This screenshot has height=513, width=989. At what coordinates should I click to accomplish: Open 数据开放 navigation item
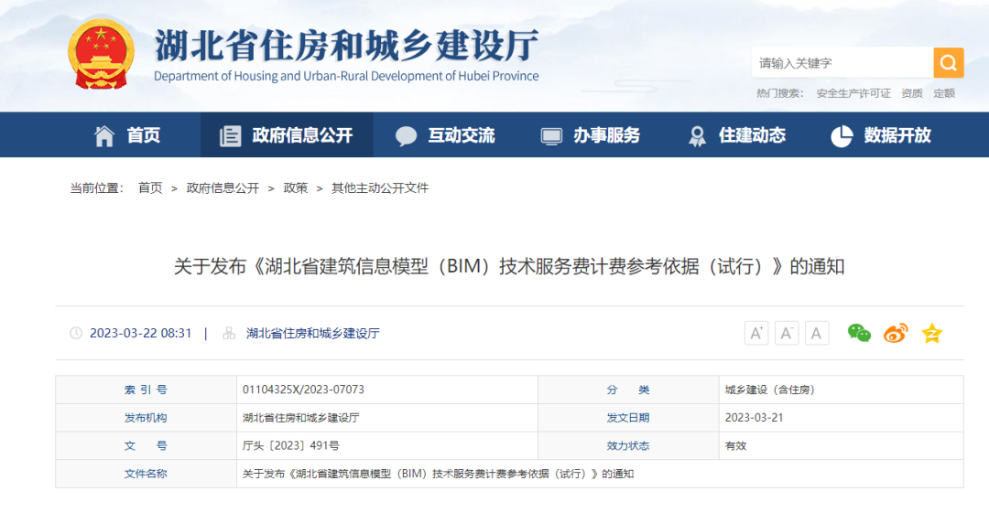coord(881,135)
